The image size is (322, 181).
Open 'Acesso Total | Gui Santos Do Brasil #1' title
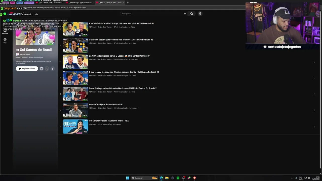(x=106, y=105)
